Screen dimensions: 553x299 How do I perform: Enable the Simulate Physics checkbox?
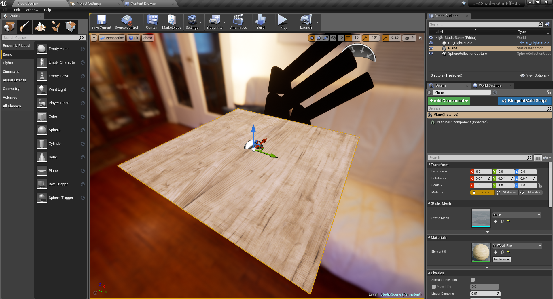[473, 280]
